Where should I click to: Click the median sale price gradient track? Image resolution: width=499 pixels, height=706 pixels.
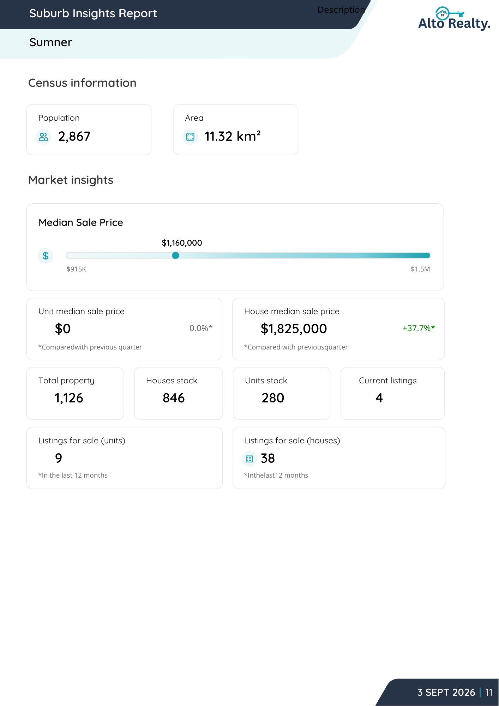pyautogui.click(x=248, y=256)
